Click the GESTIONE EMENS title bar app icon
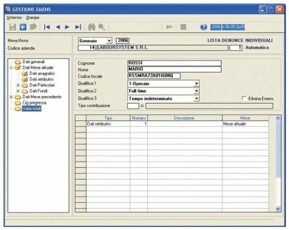289x230 pixels. [8, 9]
